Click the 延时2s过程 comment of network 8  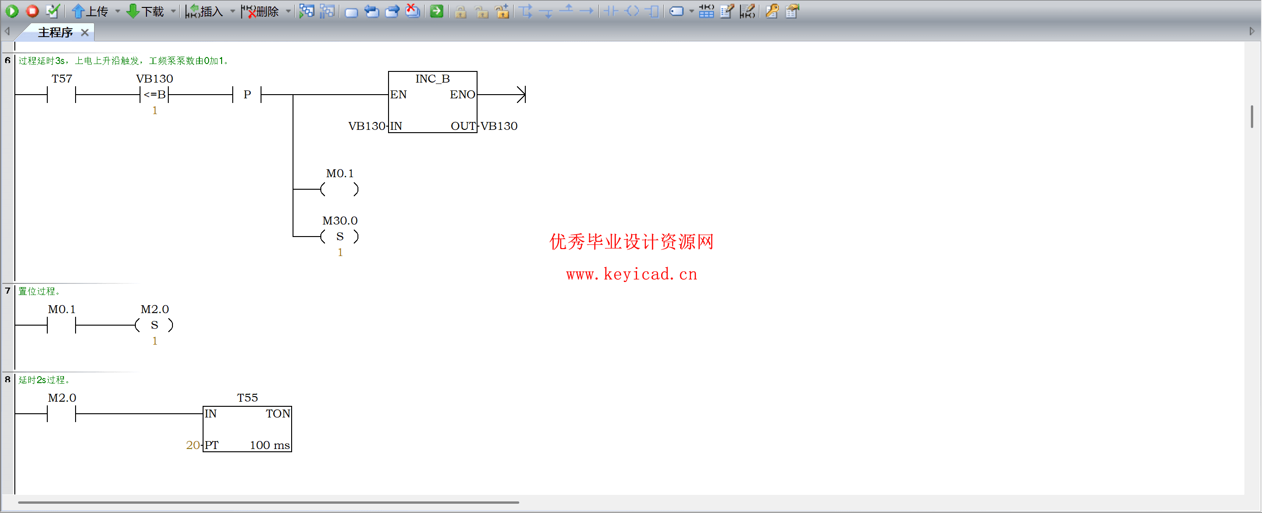click(x=44, y=380)
